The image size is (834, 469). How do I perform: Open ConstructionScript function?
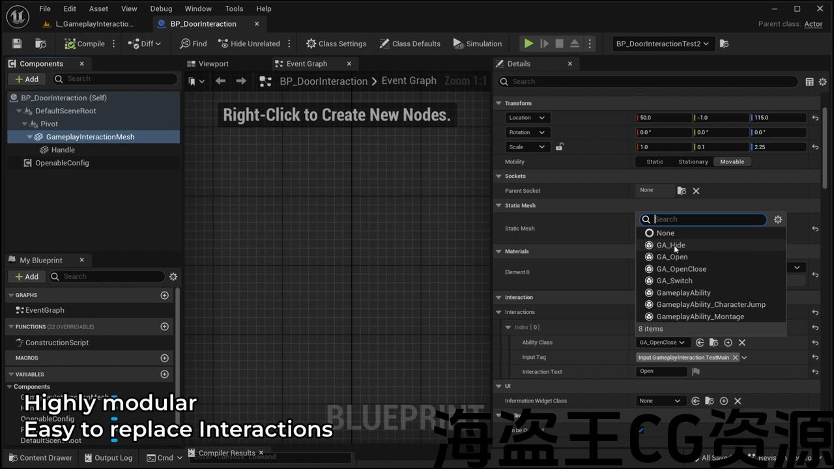point(56,343)
